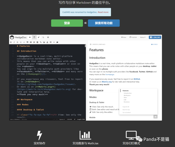Image resolution: width=175 pixels, height=147 pixels.
Task: Click the 1 ONLINE users button
Action: pos(155,37)
